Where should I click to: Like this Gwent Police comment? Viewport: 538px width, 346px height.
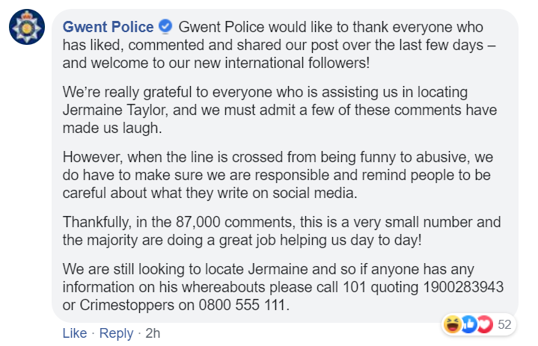point(75,333)
